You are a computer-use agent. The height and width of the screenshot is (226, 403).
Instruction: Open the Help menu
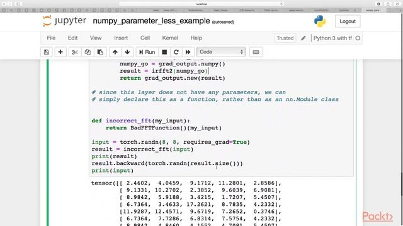pyautogui.click(x=196, y=38)
